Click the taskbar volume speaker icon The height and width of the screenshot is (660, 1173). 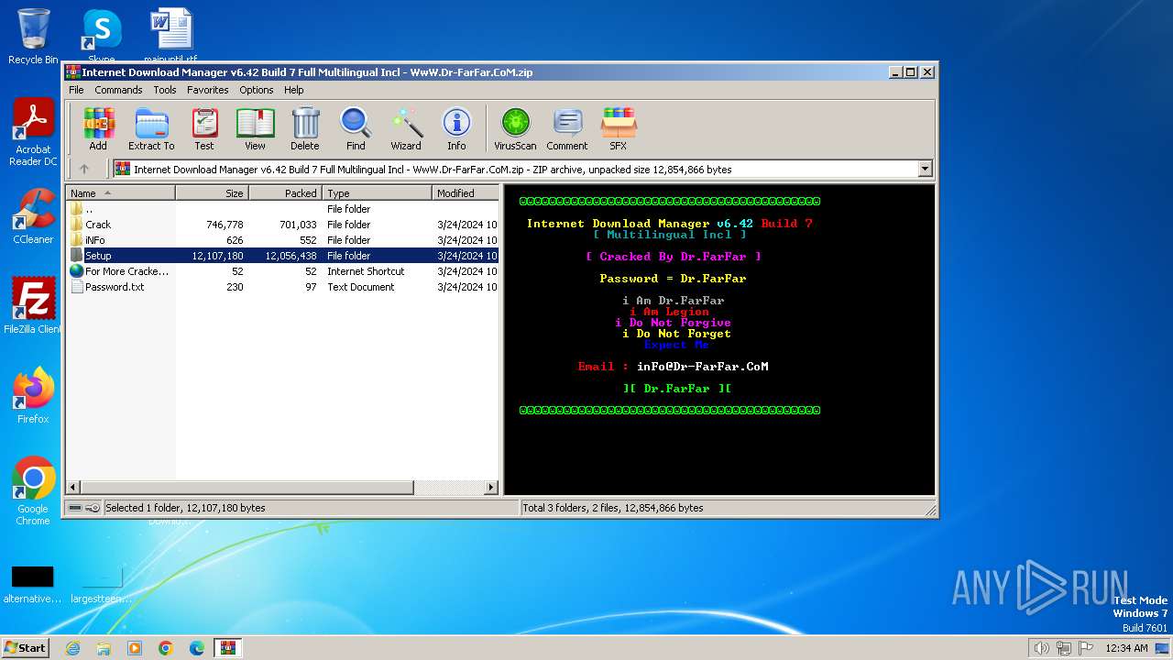[1041, 648]
